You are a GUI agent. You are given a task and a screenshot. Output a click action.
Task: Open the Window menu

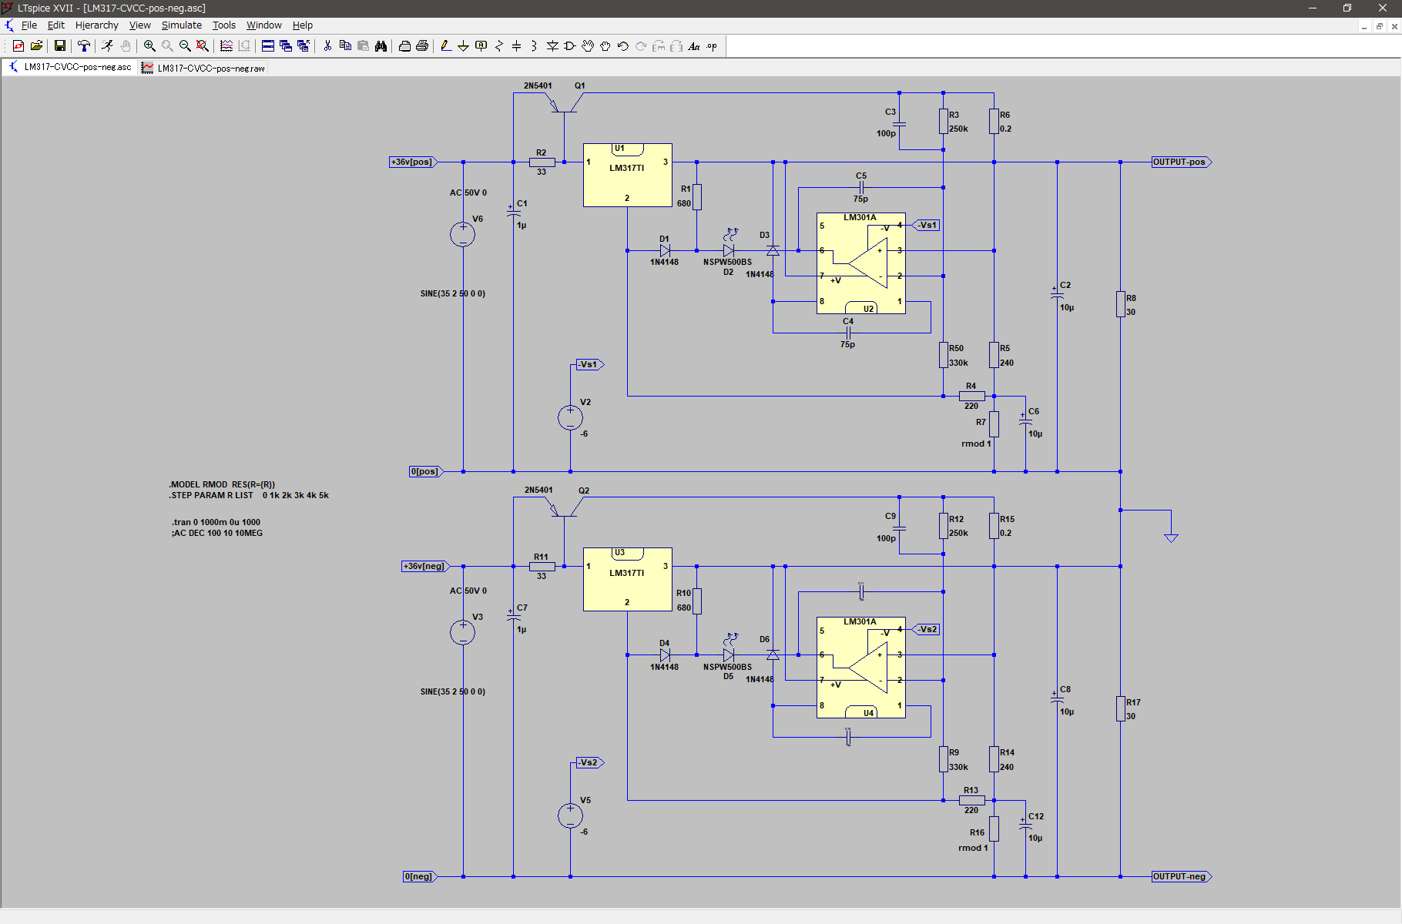pos(264,25)
